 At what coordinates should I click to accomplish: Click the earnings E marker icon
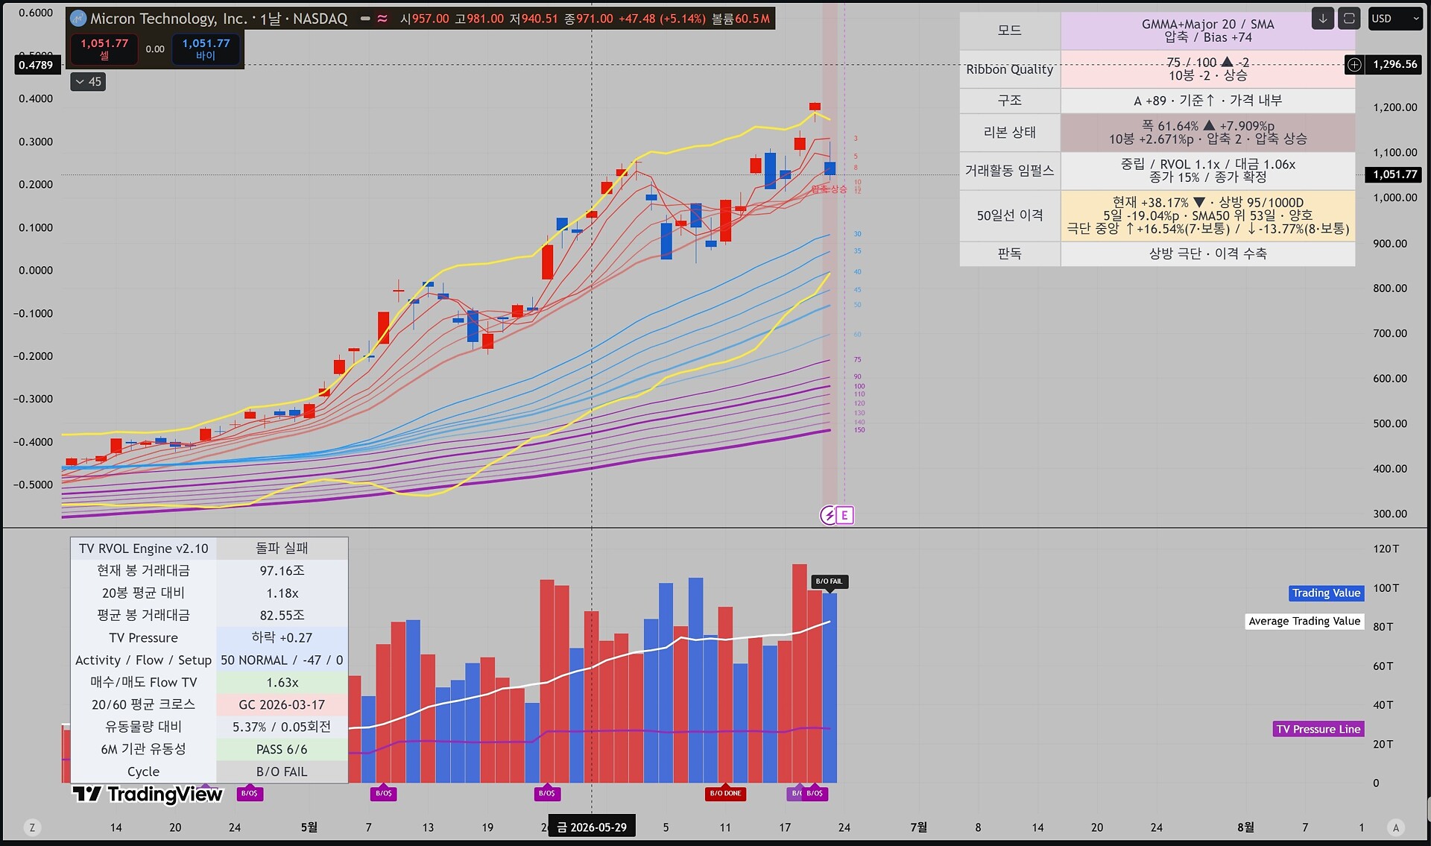pos(844,515)
